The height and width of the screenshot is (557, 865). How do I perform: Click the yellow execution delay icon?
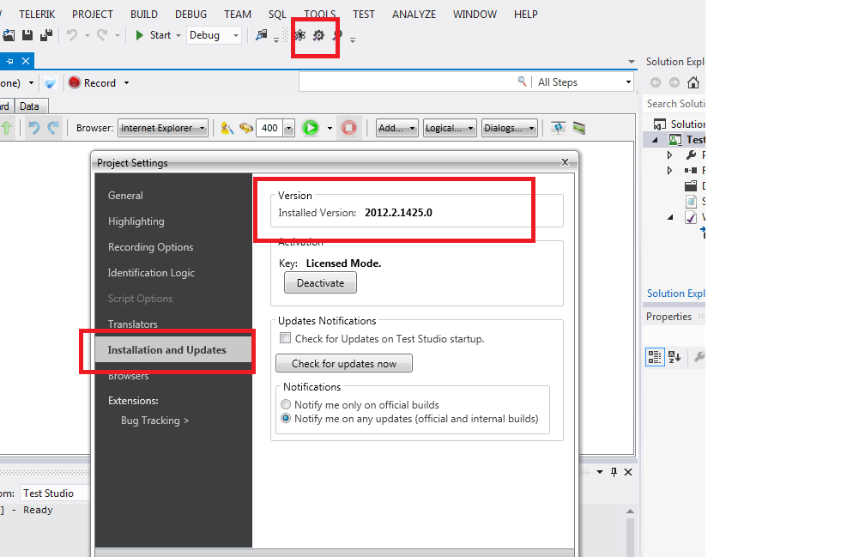pyautogui.click(x=246, y=128)
